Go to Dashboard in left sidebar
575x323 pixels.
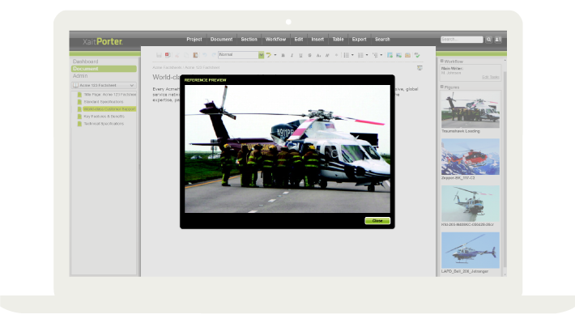(86, 62)
